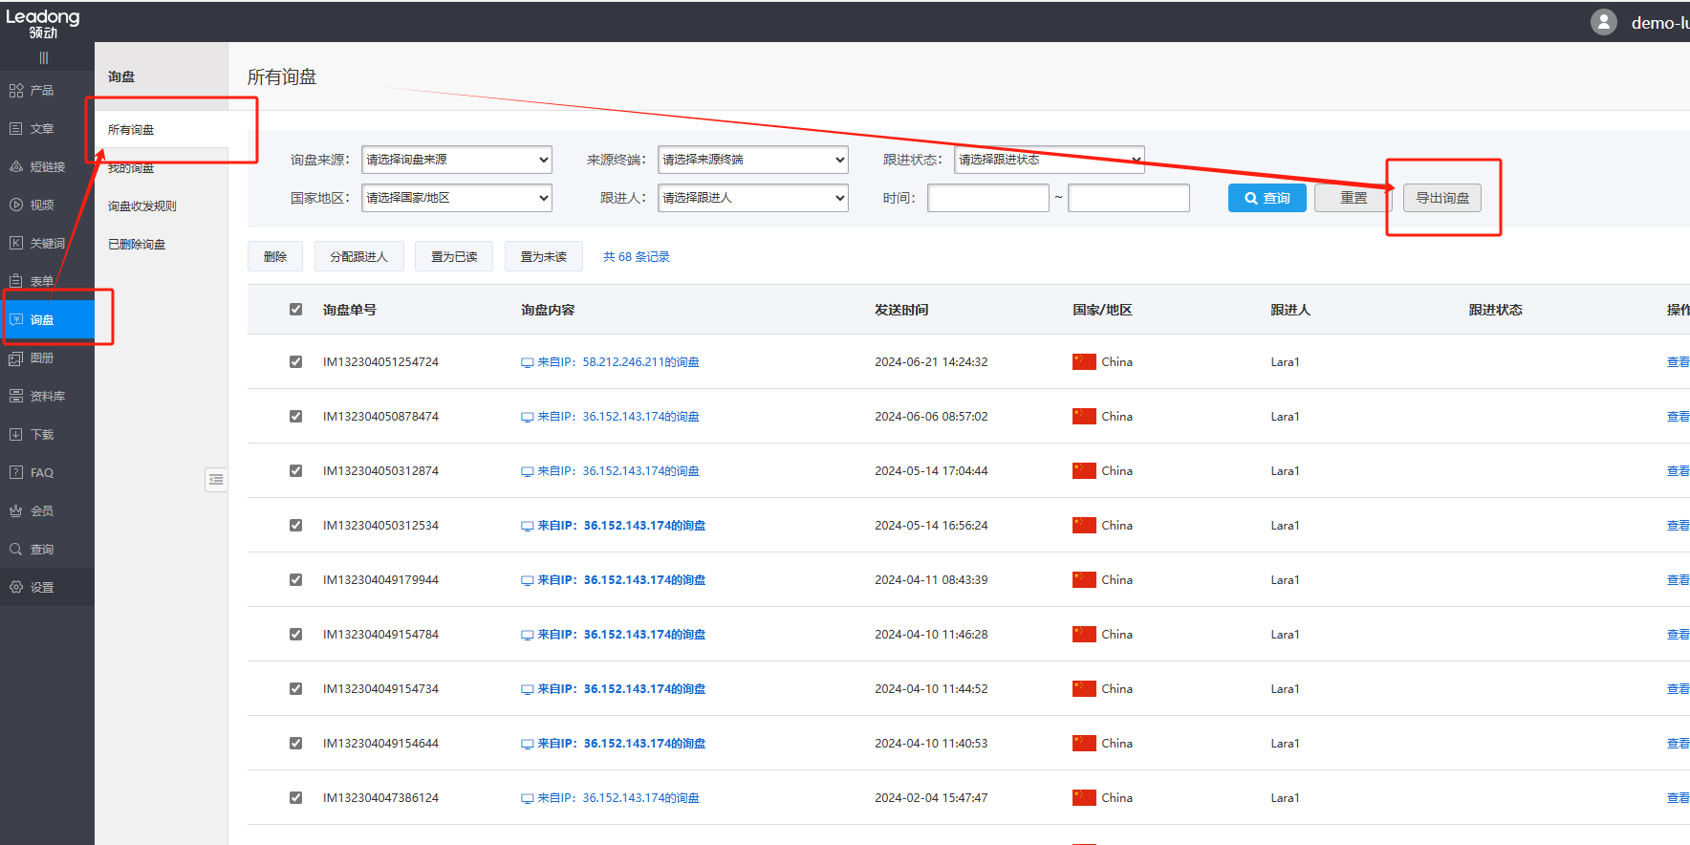Open 短链接 (short links) from the sidebar
The height and width of the screenshot is (845, 1690).
pyautogui.click(x=16, y=167)
